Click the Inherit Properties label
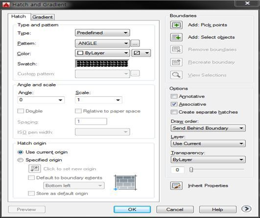 (x=208, y=186)
